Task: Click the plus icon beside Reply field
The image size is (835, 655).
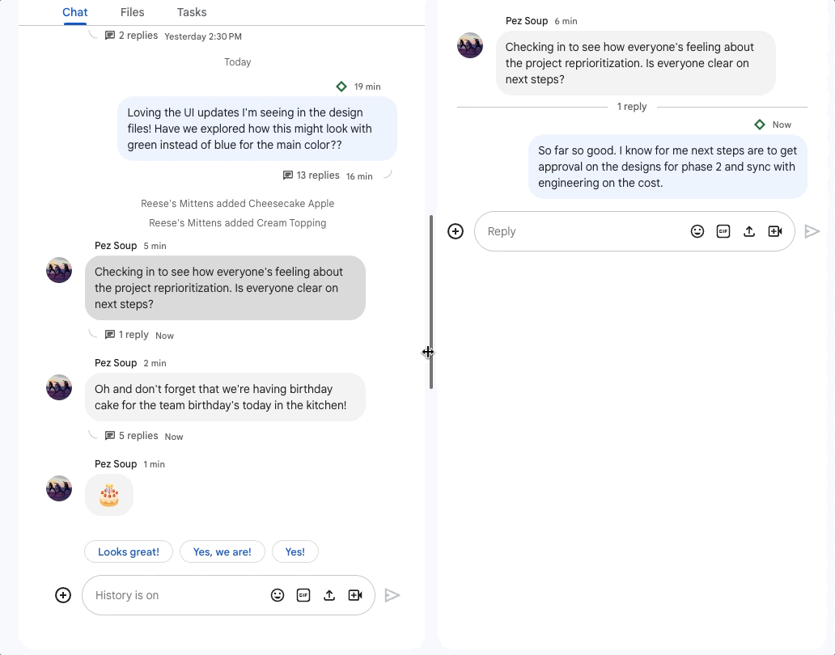Action: 456,231
